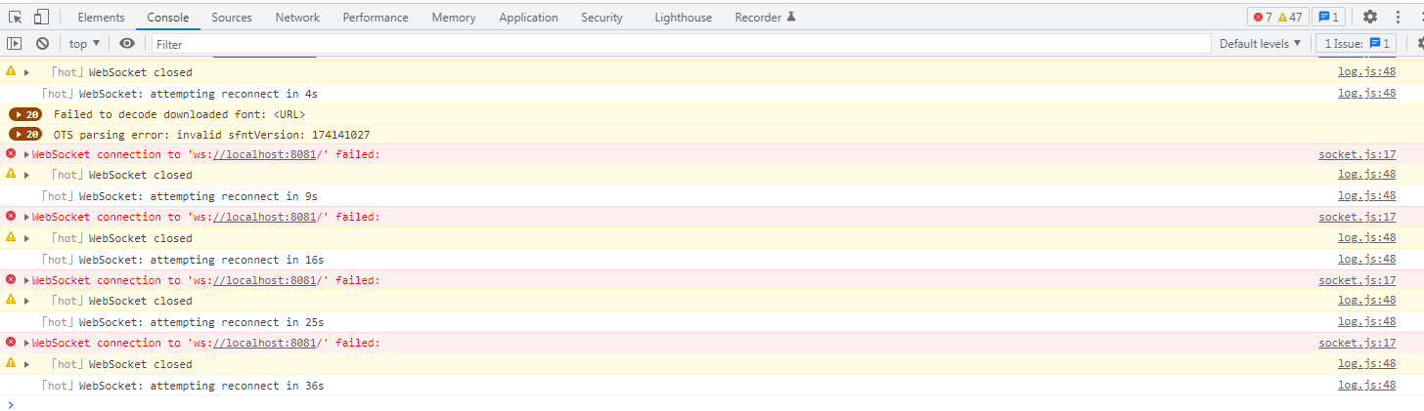Activate the inspect element picker icon
1424x411 pixels.
point(15,17)
